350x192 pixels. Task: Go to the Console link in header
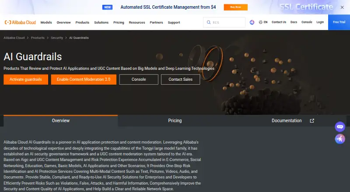click(x=307, y=22)
